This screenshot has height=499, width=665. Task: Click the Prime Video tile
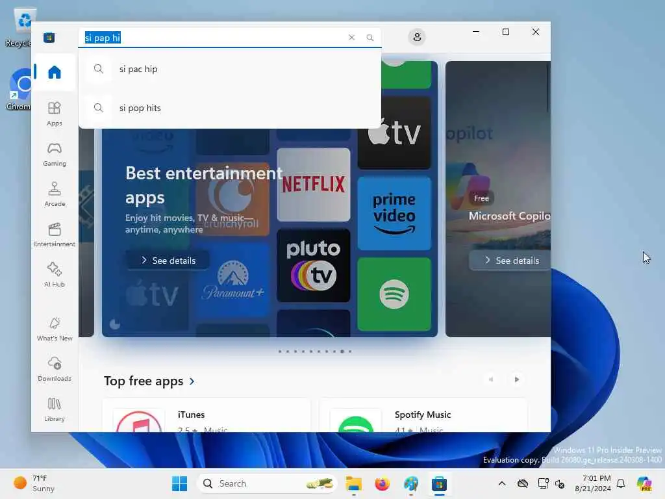pos(394,213)
